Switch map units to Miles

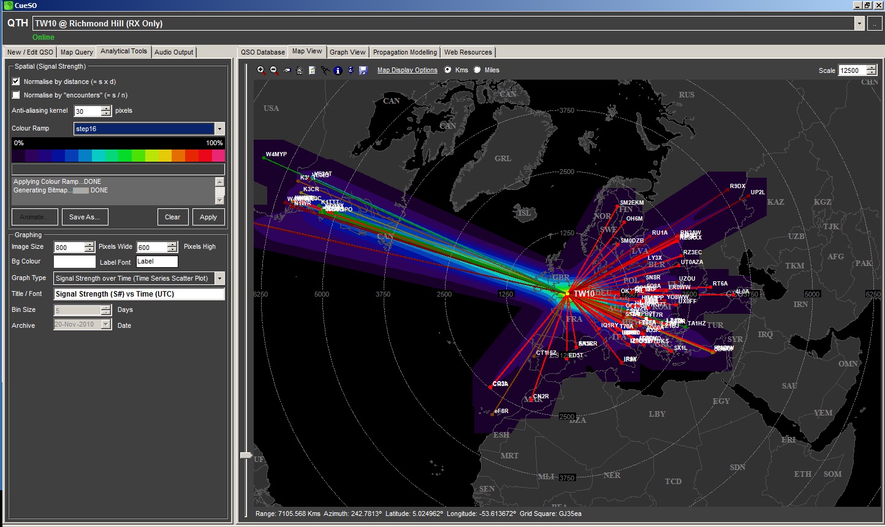tap(477, 70)
